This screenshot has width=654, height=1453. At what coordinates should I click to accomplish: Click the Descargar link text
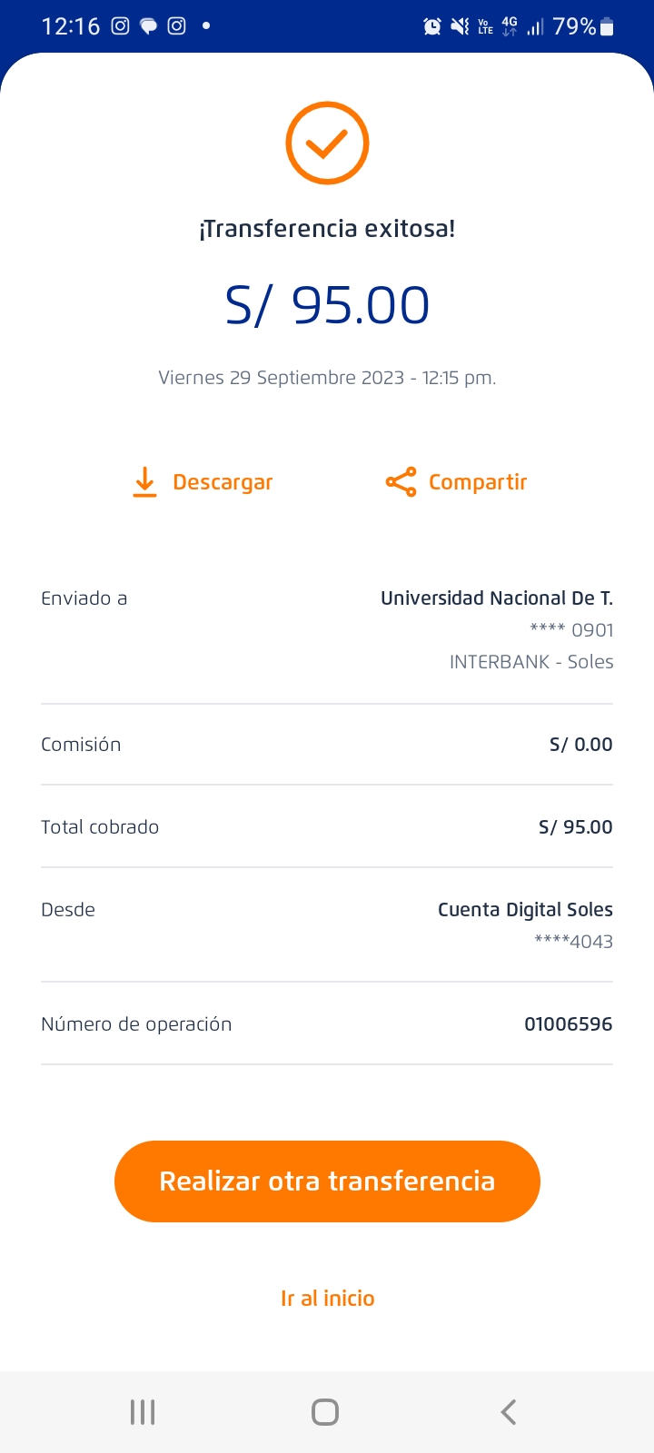point(223,482)
